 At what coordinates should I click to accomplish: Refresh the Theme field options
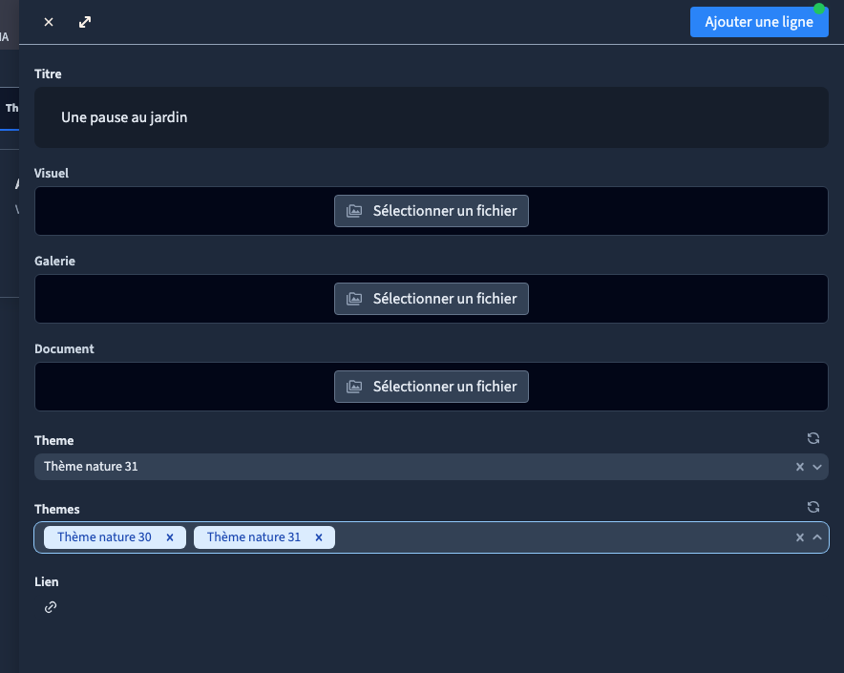click(813, 438)
